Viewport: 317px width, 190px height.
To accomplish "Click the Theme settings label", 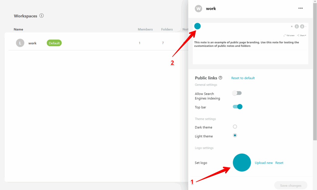I will point(205,119).
